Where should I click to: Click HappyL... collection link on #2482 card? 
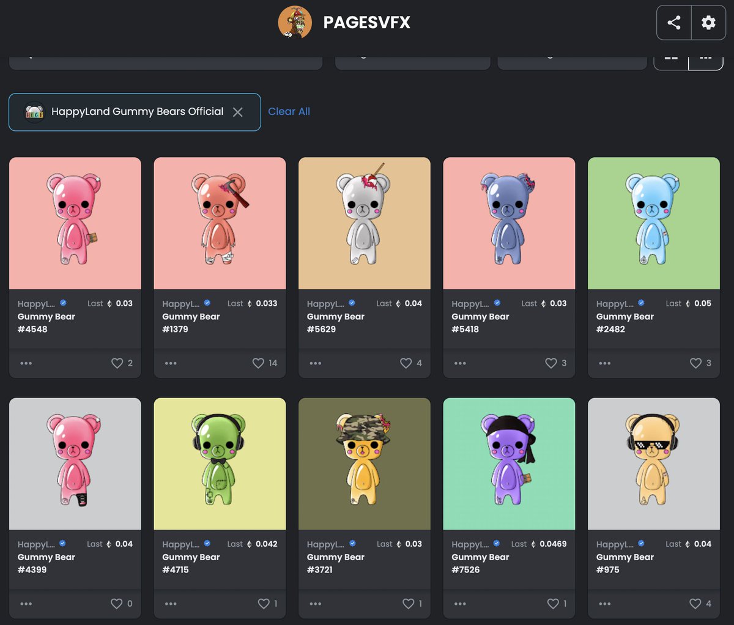point(615,304)
